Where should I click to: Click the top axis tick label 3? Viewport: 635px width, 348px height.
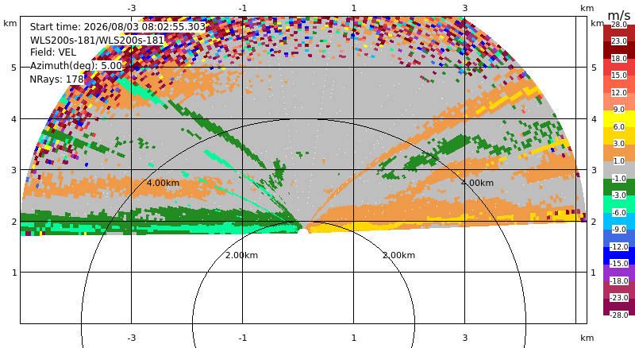(x=464, y=8)
